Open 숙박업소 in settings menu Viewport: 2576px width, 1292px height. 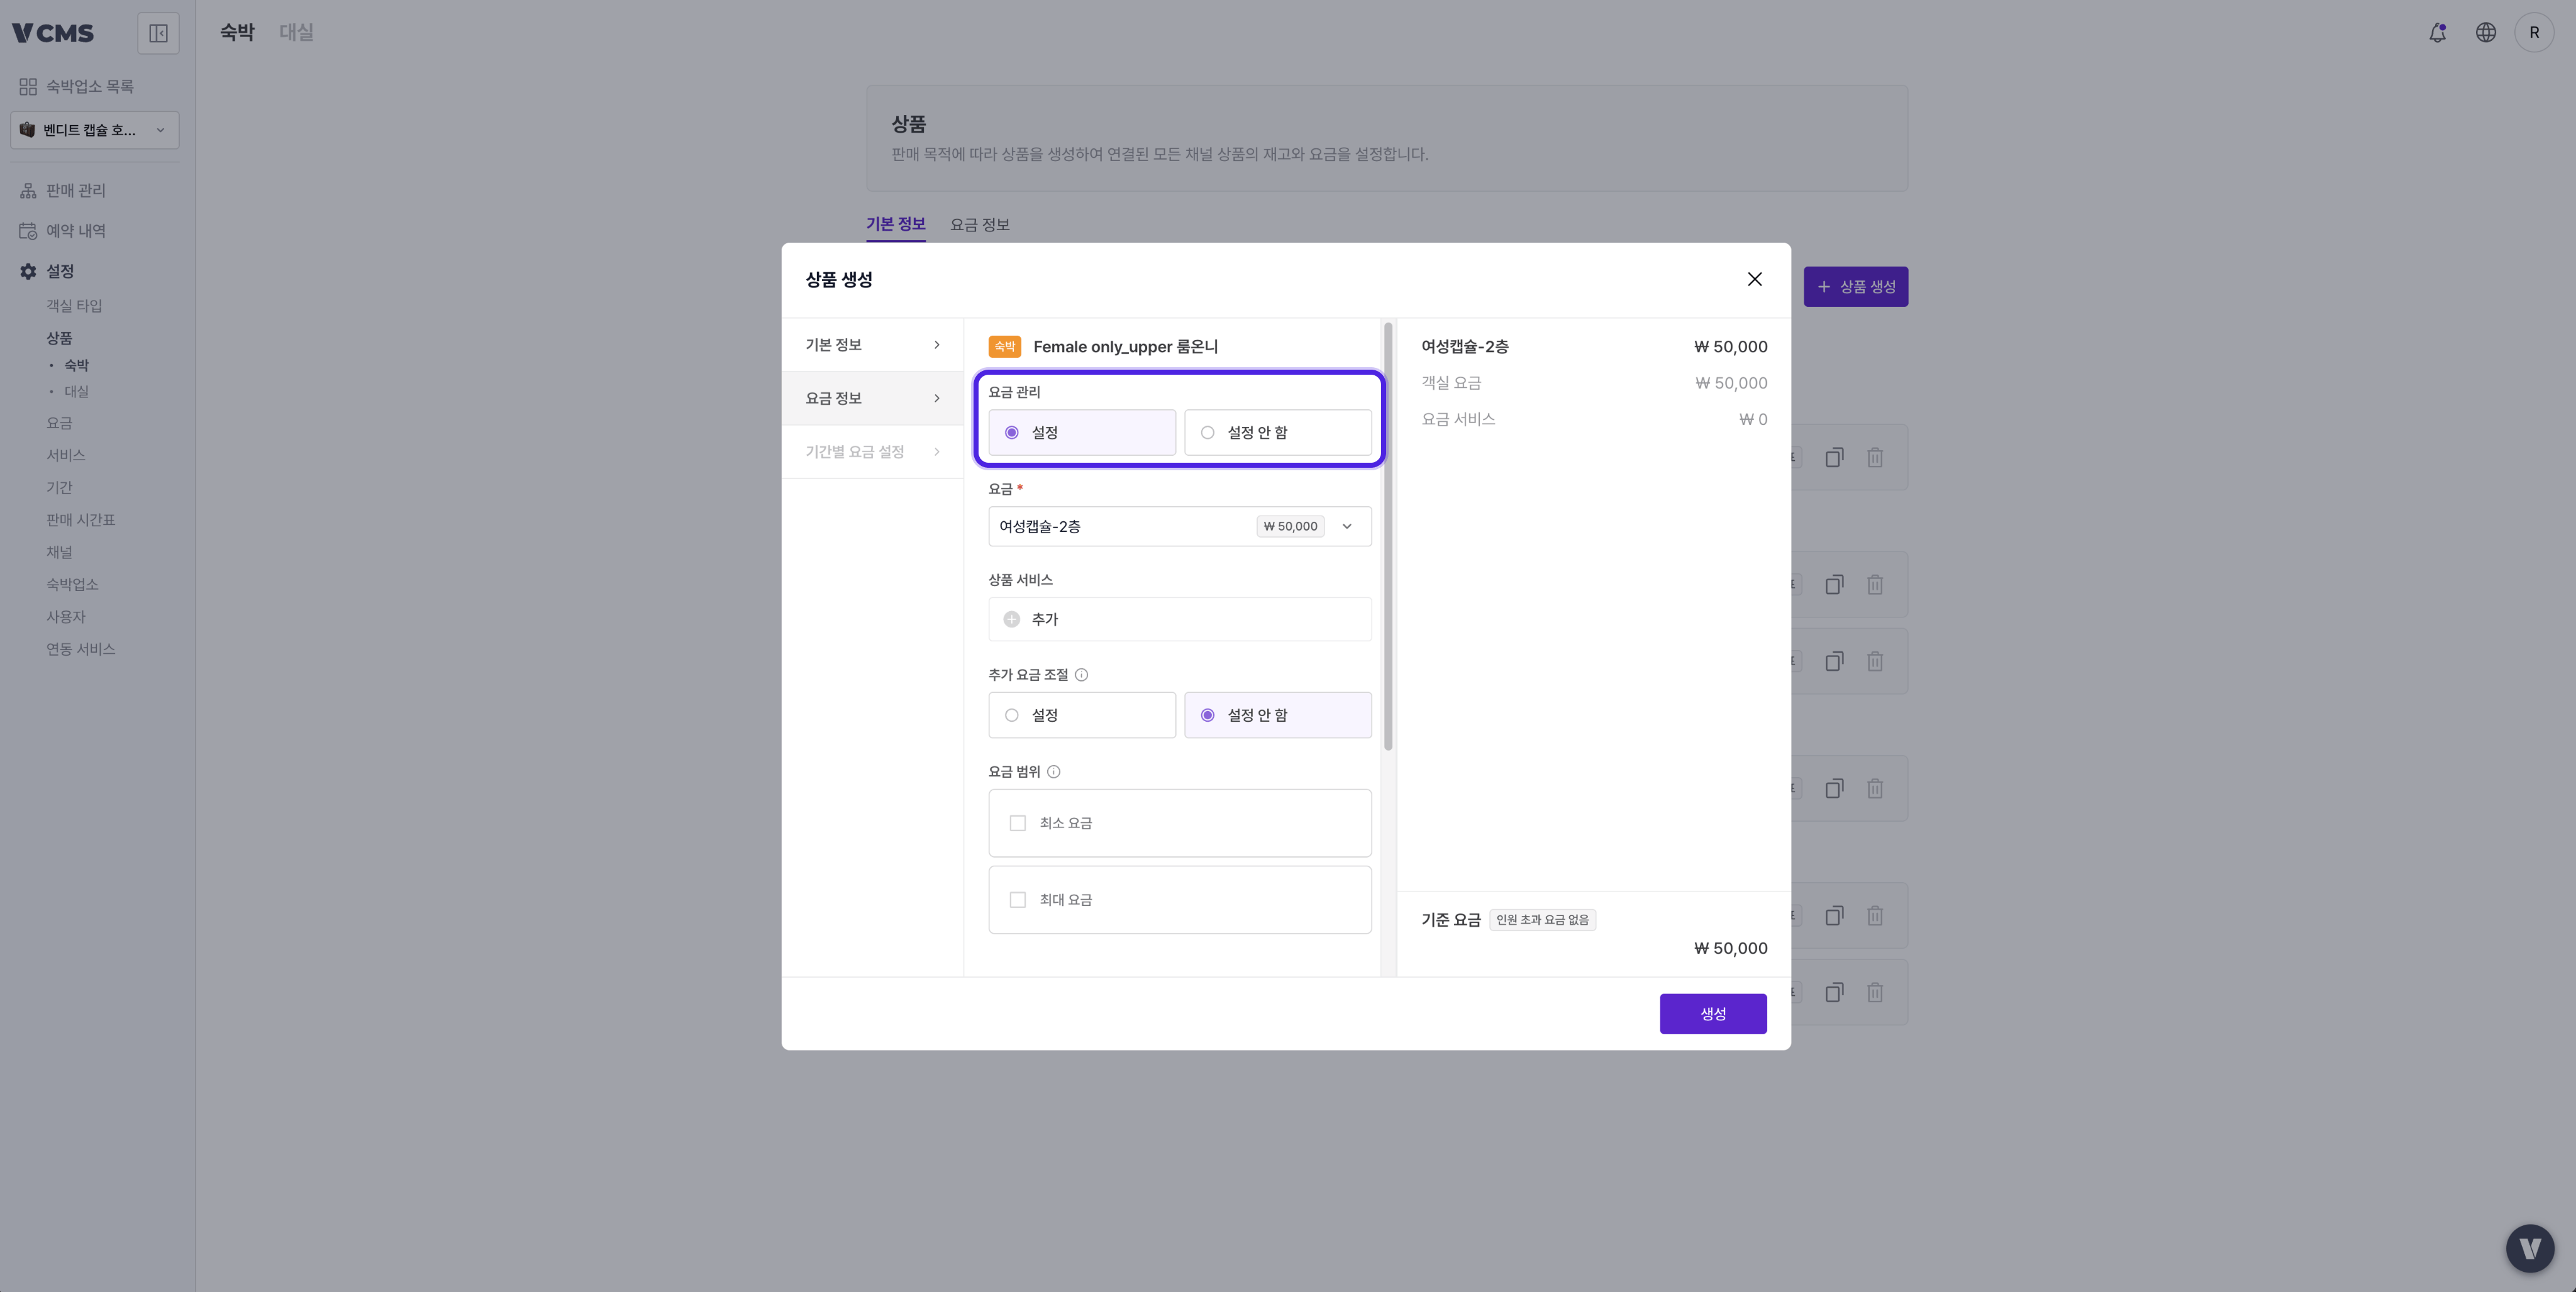72,584
